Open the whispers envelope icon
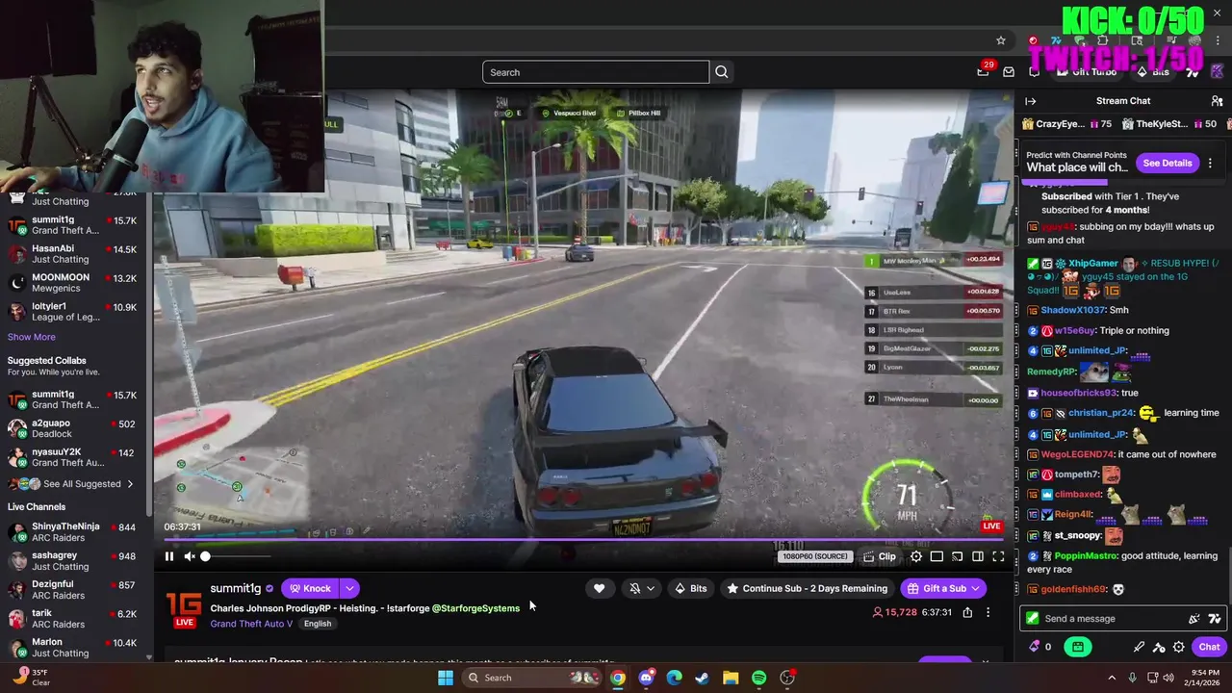This screenshot has width=1232, height=693. tap(1009, 72)
